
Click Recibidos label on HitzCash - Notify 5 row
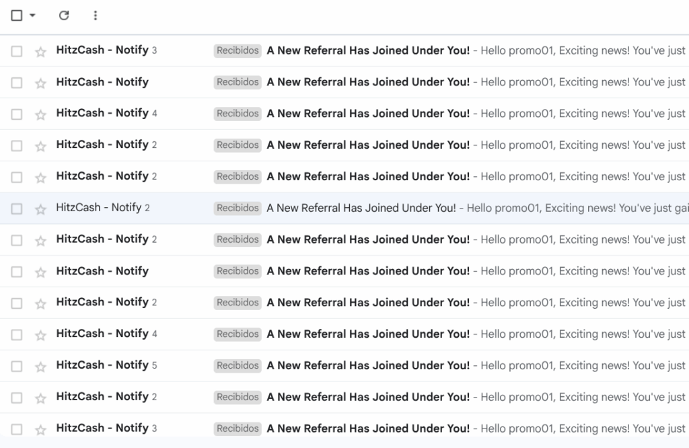click(x=238, y=366)
